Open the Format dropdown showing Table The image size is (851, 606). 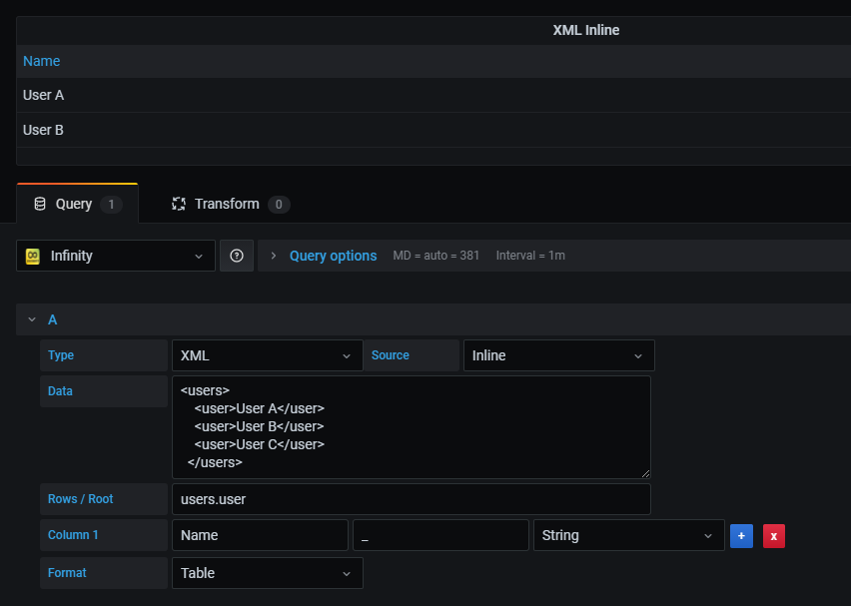[267, 572]
